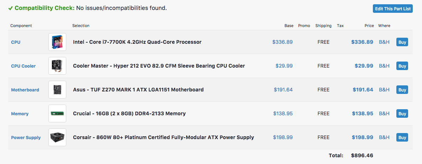Viewport: 422px width, 164px height.
Task: Click the Crucial memory stick thumbnail
Action: (57, 113)
